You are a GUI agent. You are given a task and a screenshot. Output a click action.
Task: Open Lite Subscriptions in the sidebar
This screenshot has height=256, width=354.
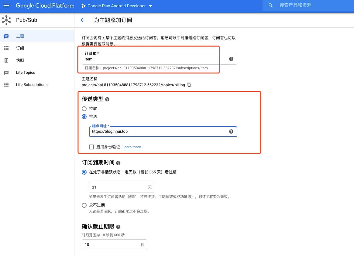[x=37, y=85]
